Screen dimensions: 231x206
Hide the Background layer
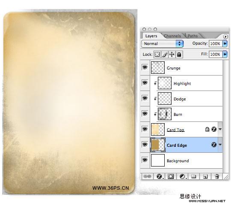point(145,160)
